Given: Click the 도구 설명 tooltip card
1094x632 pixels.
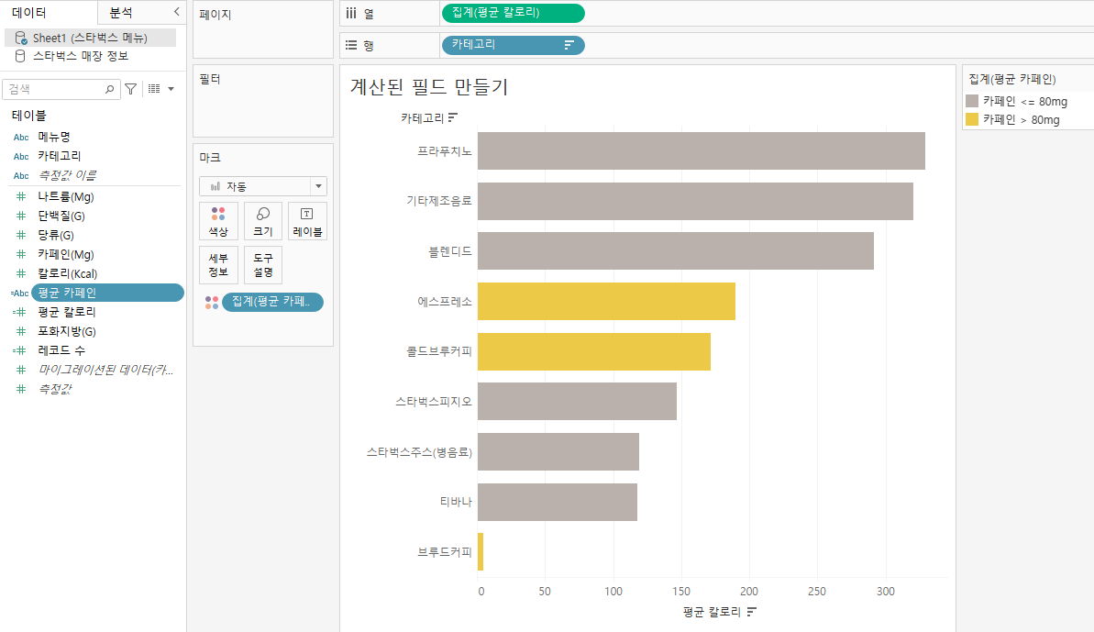Looking at the screenshot, I should (263, 265).
